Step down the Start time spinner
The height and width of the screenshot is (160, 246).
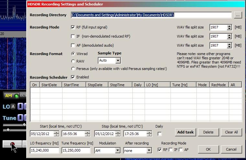[x=87, y=135]
